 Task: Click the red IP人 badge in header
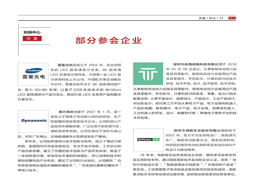tap(232, 18)
